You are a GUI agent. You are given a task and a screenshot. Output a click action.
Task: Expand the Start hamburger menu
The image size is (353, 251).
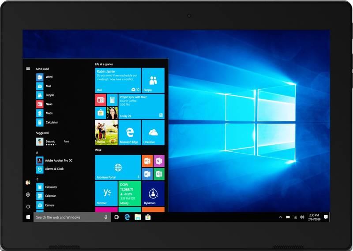[28, 68]
